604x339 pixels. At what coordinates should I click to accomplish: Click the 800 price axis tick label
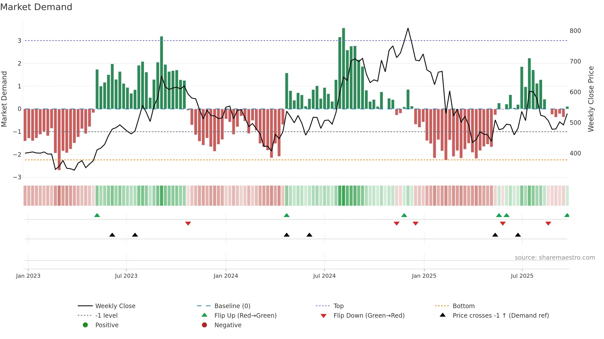pos(575,31)
